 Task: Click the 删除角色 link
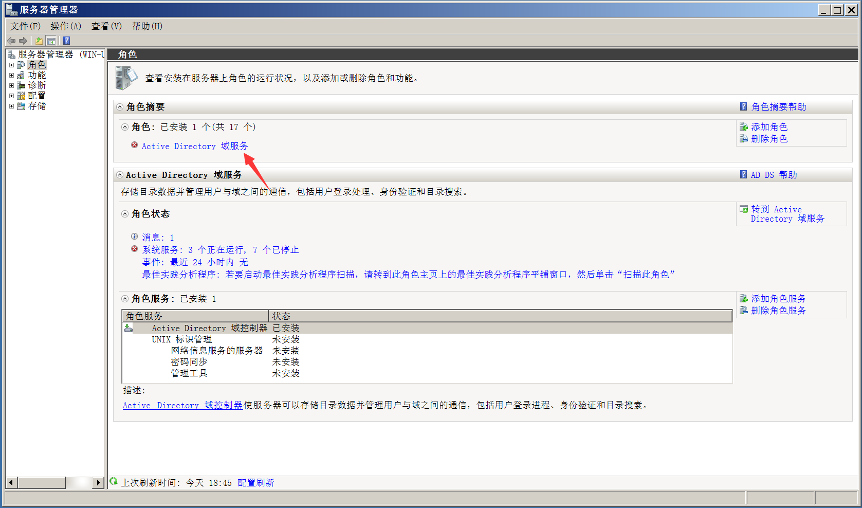tap(769, 139)
